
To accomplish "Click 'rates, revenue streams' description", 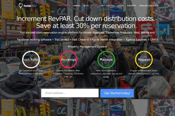I will [x=106, y=74].
